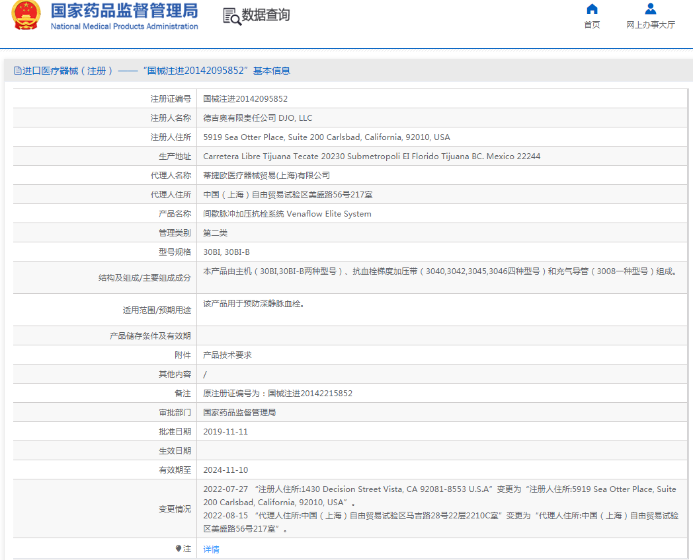Select management category 第二类 value
This screenshot has height=560, width=693.
click(215, 233)
